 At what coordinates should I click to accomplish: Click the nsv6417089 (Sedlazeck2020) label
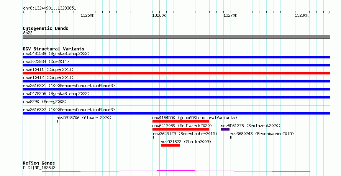click(x=182, y=126)
